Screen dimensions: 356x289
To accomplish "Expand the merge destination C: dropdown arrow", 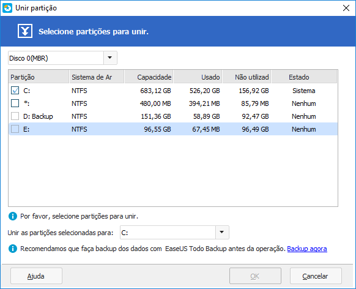I will [x=222, y=232].
